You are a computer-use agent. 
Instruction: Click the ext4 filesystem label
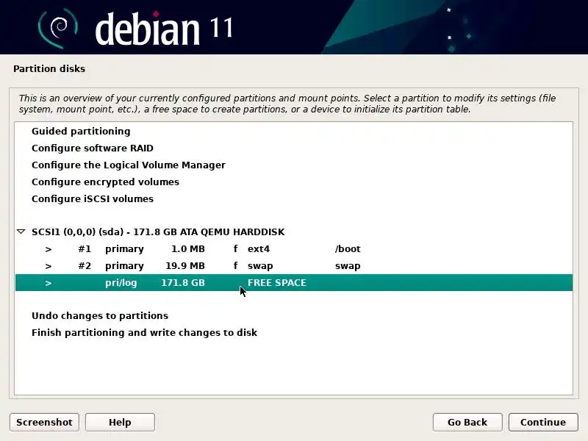259,249
